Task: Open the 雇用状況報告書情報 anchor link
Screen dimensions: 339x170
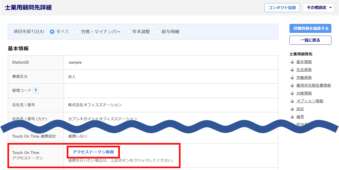Action: [314, 85]
